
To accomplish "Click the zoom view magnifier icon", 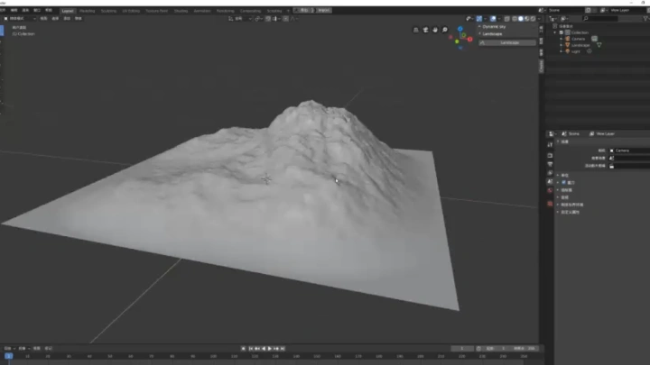I will (445, 30).
